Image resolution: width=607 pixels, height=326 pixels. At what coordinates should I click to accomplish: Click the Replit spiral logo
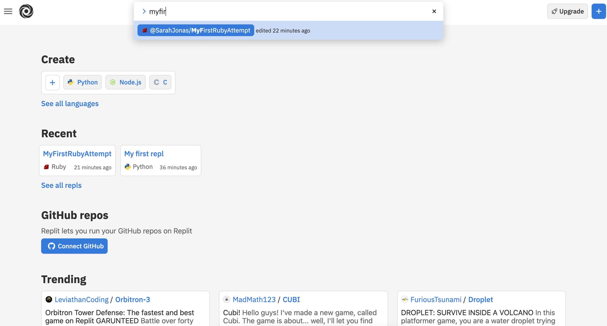[27, 11]
